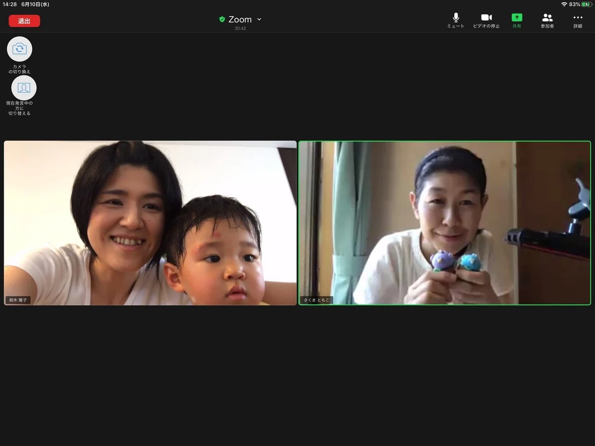The image size is (595, 446).
Task: Switch to active speaker view icon
Action: click(x=24, y=88)
